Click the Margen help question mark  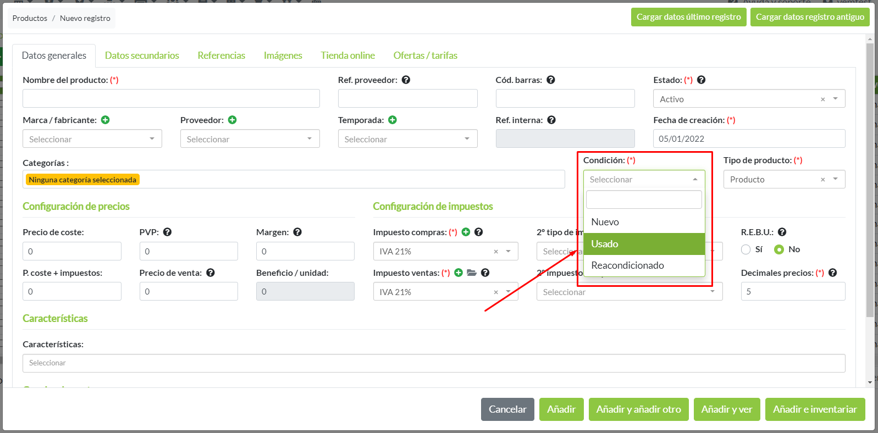297,232
